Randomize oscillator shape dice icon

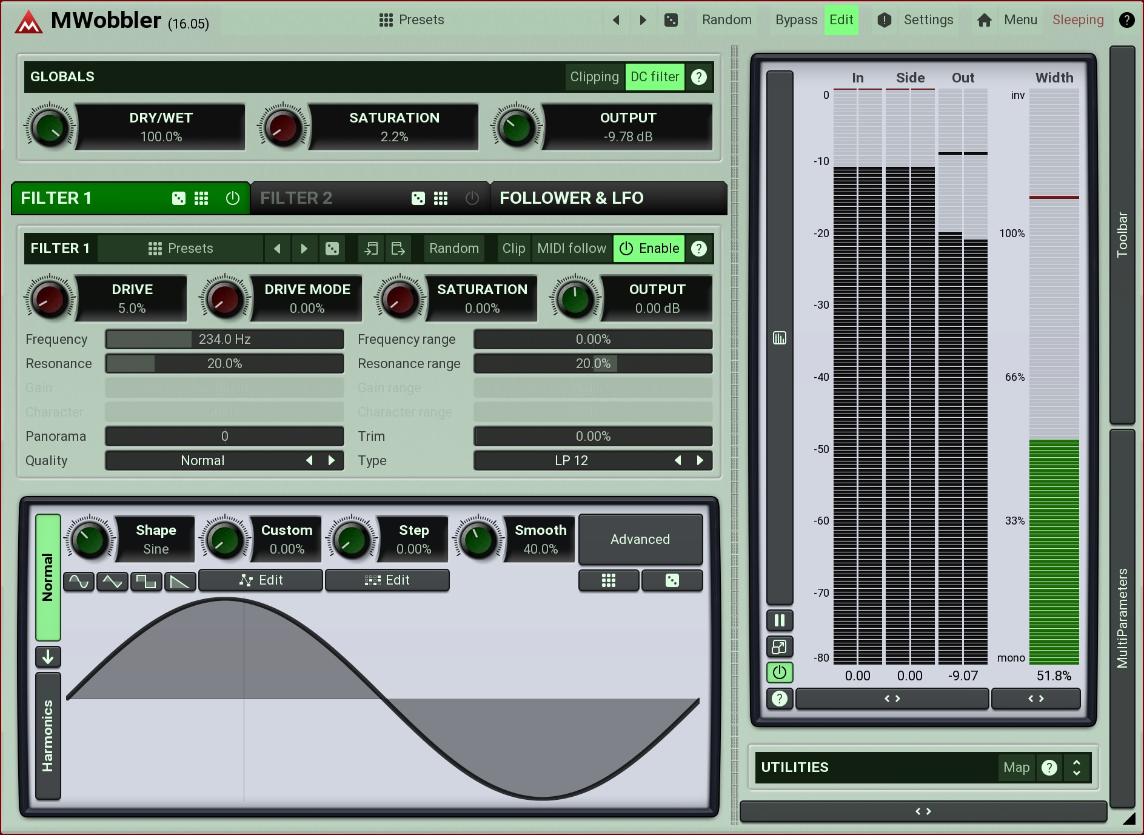coord(672,580)
